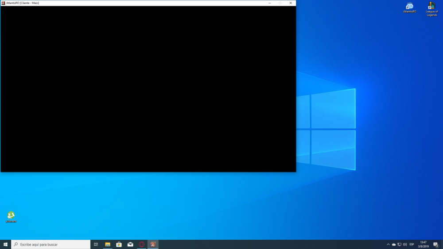Expand the hidden system tray icons
443x249 pixels.
(x=388, y=244)
